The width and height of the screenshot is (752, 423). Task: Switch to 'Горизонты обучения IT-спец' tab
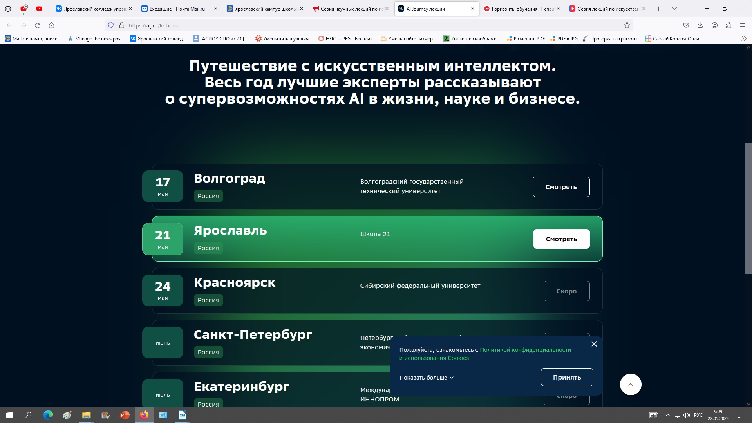coord(519,9)
